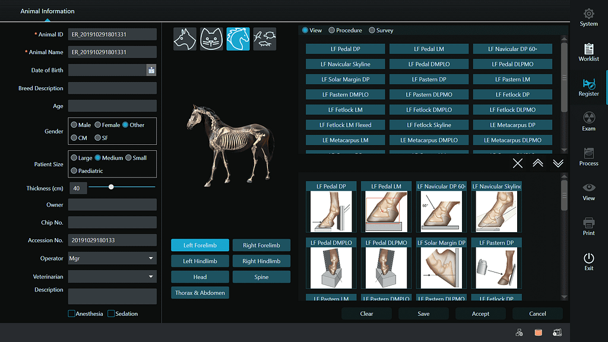The image size is (608, 342).
Task: Select the cat species icon
Action: pyautogui.click(x=211, y=39)
